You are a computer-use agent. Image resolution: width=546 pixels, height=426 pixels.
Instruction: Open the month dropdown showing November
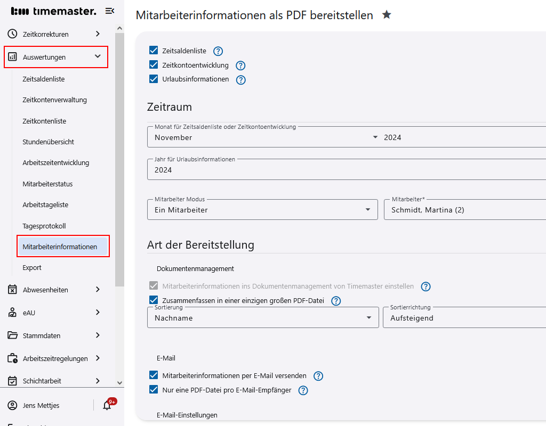[265, 137]
